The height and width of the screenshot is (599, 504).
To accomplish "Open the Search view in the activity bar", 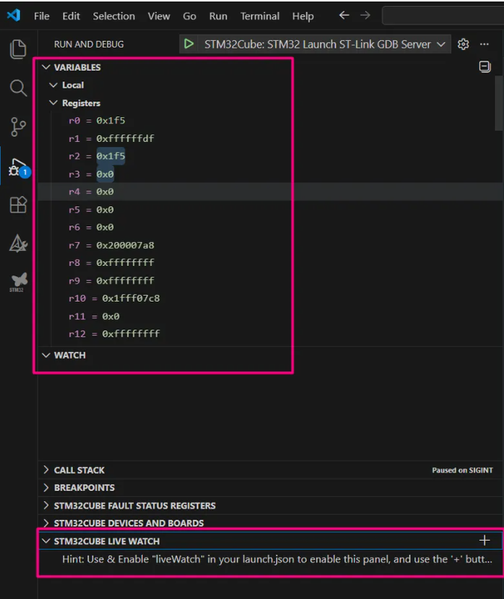I will point(18,88).
